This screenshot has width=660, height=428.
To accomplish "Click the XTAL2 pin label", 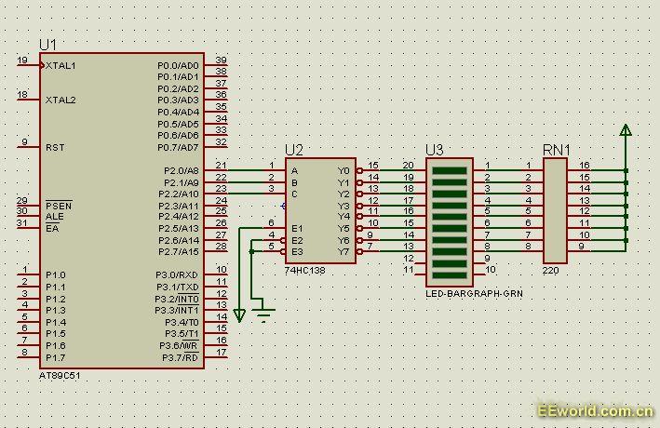I will tap(61, 100).
